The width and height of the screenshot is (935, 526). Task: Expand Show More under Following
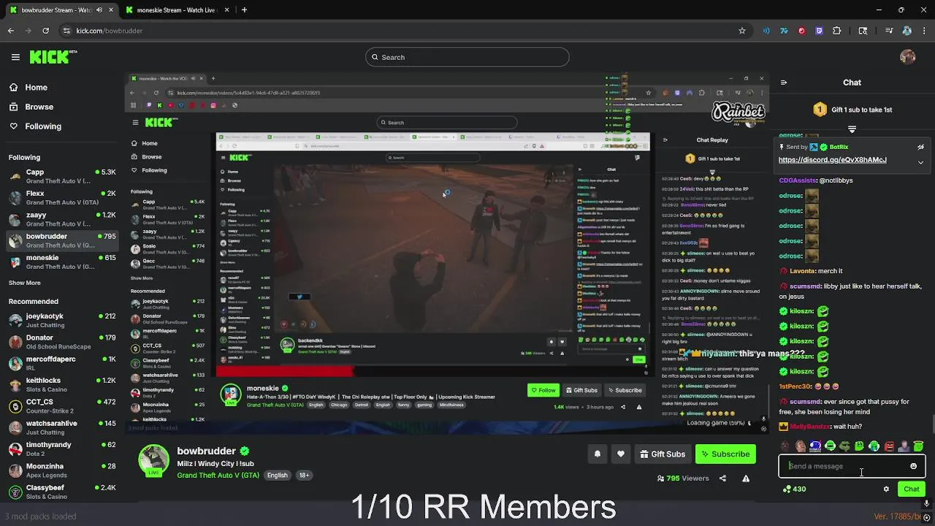pyautogui.click(x=25, y=283)
